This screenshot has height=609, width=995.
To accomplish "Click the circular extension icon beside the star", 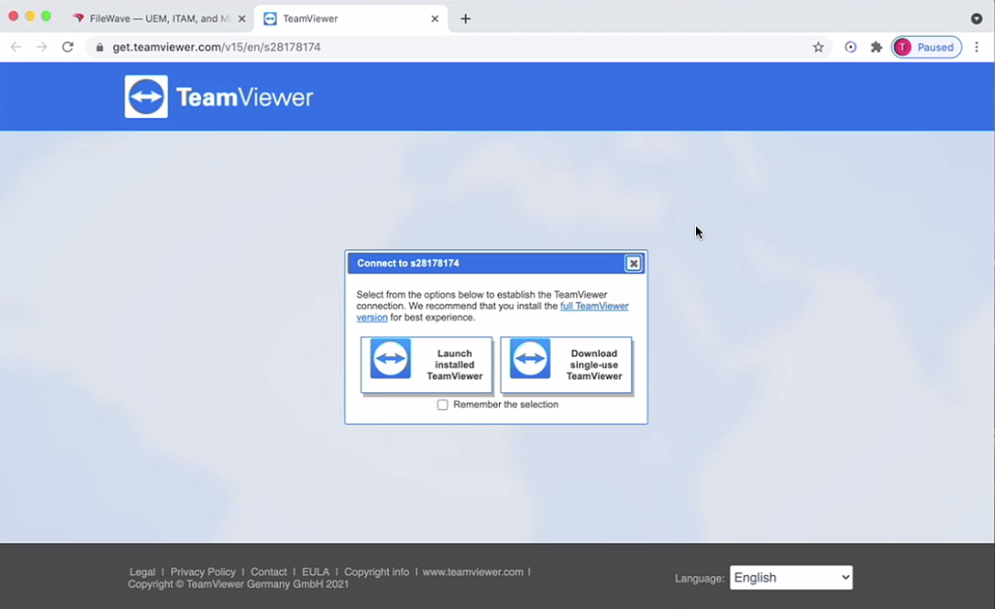I will (851, 47).
